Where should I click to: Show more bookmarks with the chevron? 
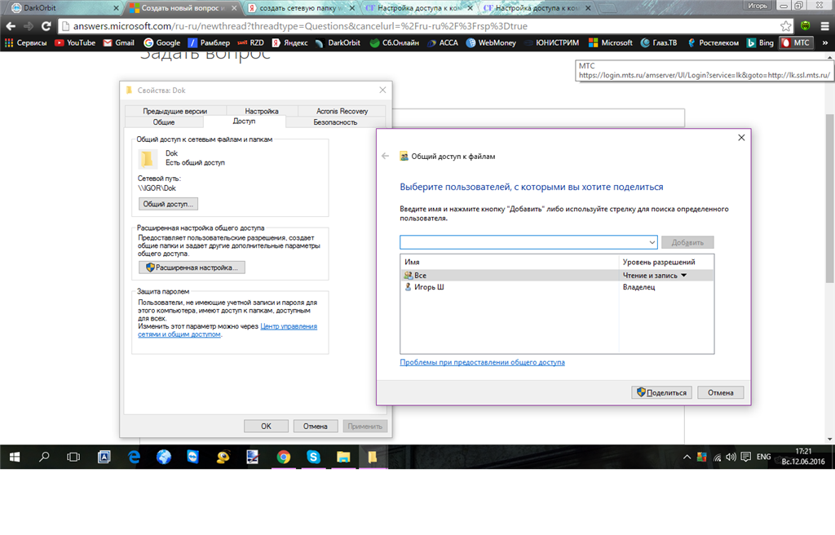click(x=825, y=42)
